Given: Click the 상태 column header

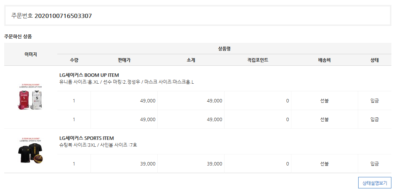Looking at the screenshot, I should click(x=375, y=60).
